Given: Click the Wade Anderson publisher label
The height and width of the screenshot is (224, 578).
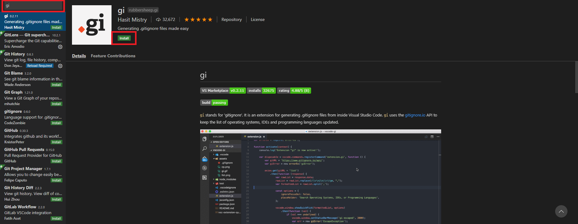Looking at the screenshot, I should click(x=17, y=85).
